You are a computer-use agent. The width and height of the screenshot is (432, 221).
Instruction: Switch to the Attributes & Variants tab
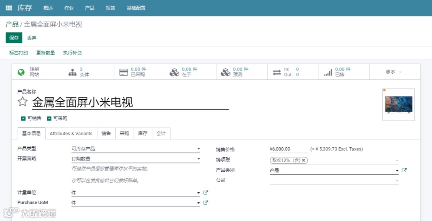tap(71, 134)
